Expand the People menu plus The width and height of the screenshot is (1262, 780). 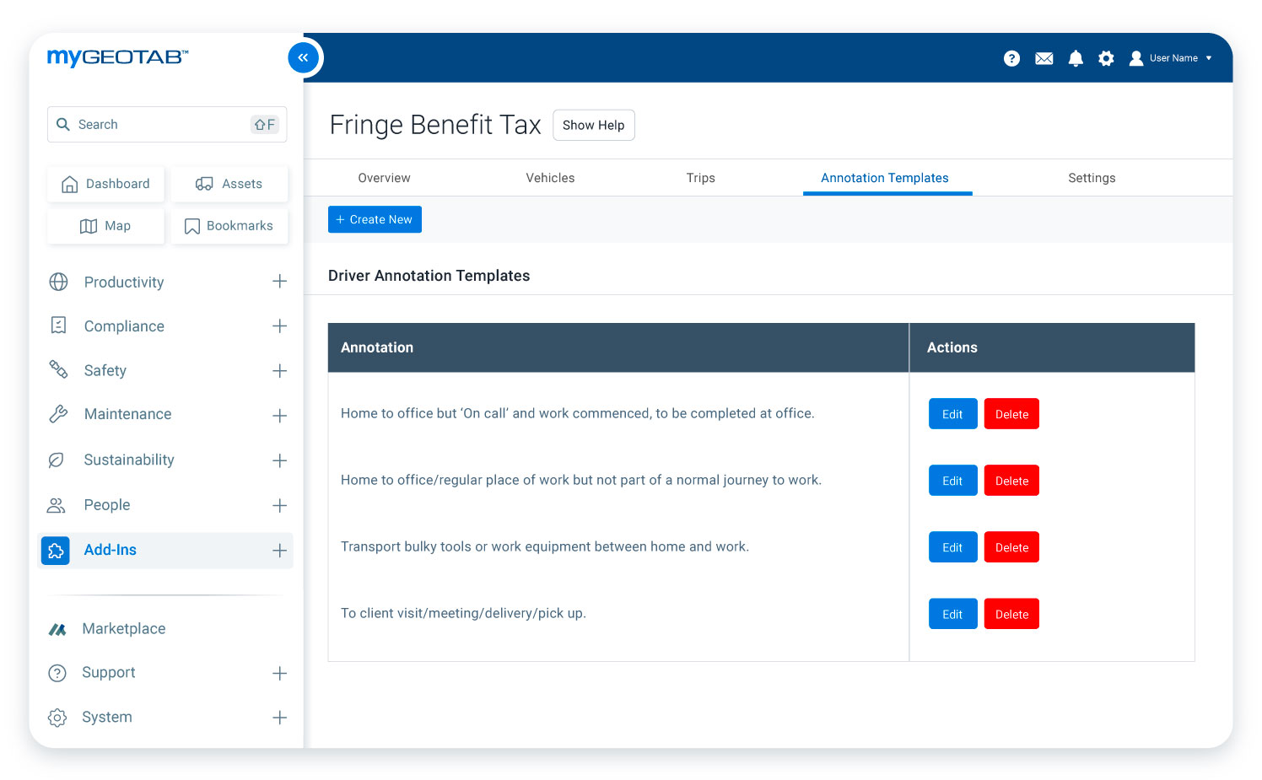pos(280,505)
